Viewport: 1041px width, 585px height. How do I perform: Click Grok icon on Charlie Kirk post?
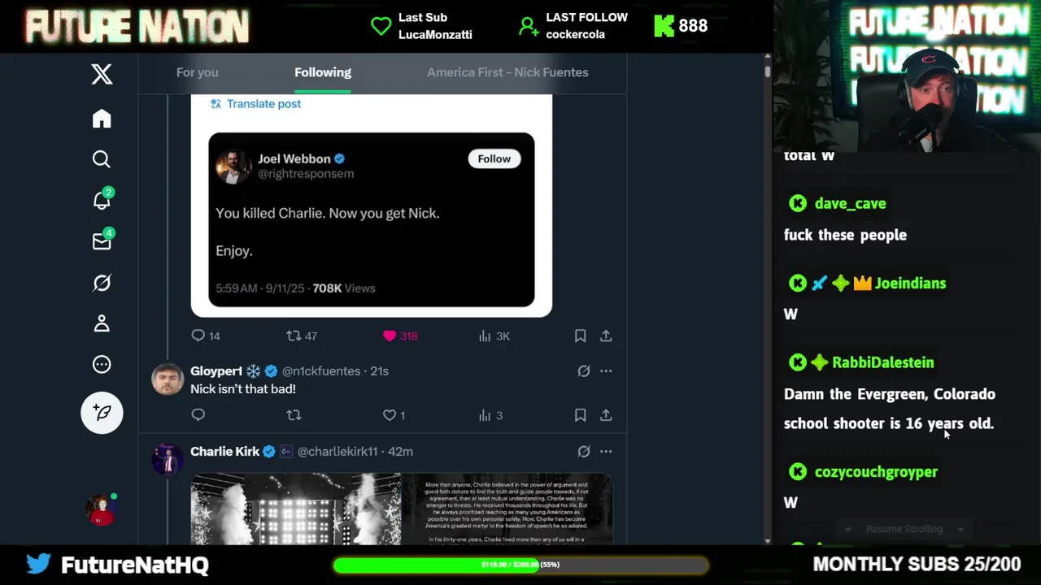[583, 451]
